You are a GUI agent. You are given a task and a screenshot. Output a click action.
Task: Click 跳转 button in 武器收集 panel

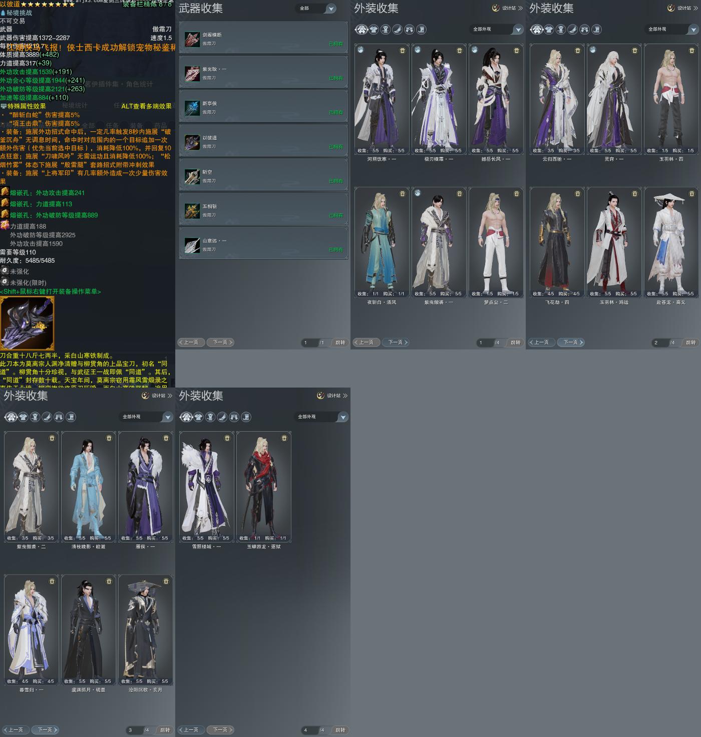click(340, 342)
